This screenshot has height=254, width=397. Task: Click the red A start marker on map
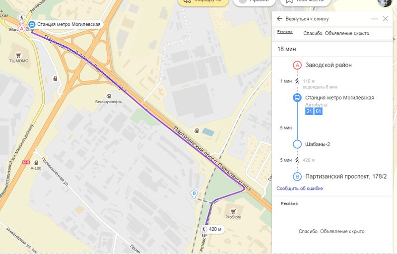tap(21, 29)
